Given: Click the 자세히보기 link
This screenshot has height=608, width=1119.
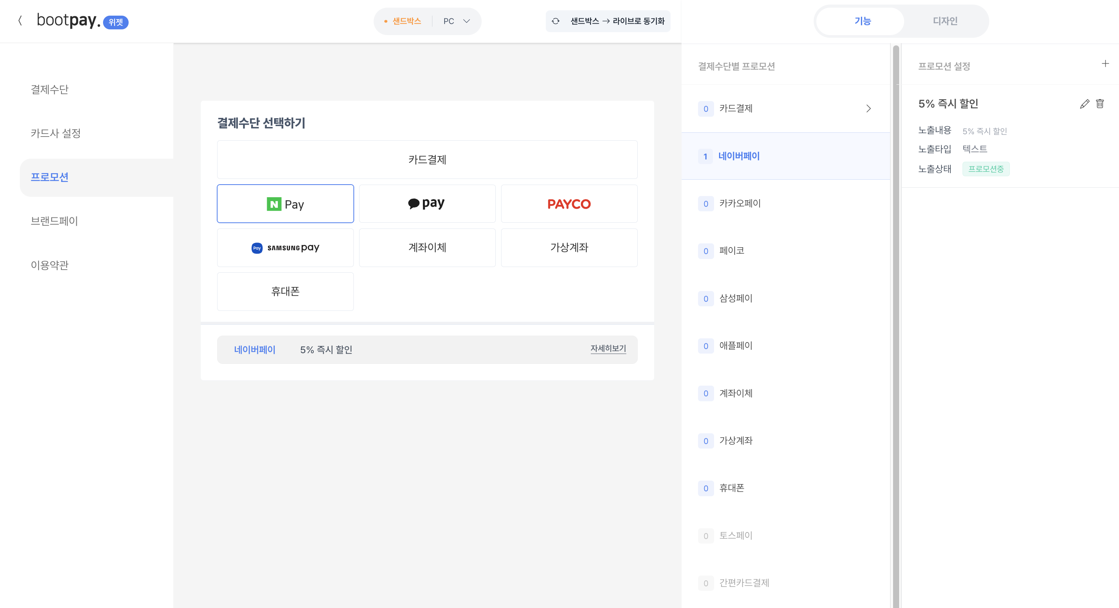Looking at the screenshot, I should [608, 349].
